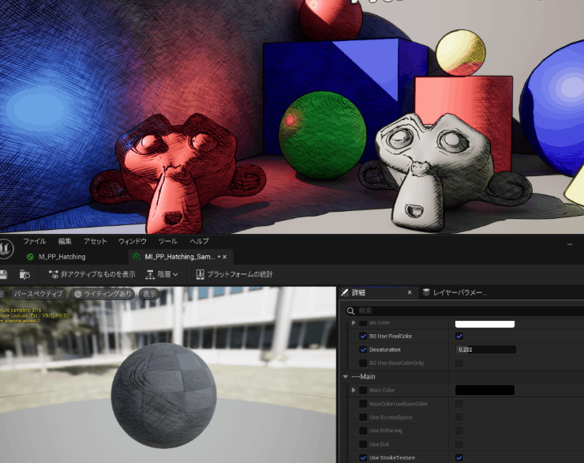Screen dimensions: 584x463
Task: Click the save floppy disk icon
Action: (x=3, y=275)
